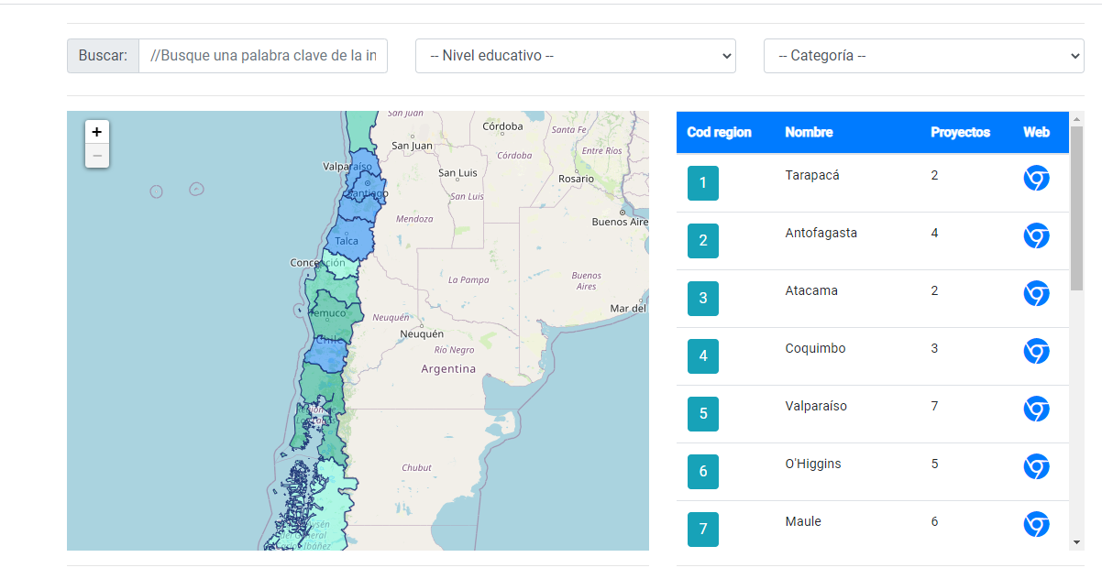1102x568 pixels.
Task: Click the Rosario city label on the map
Action: coord(576,179)
